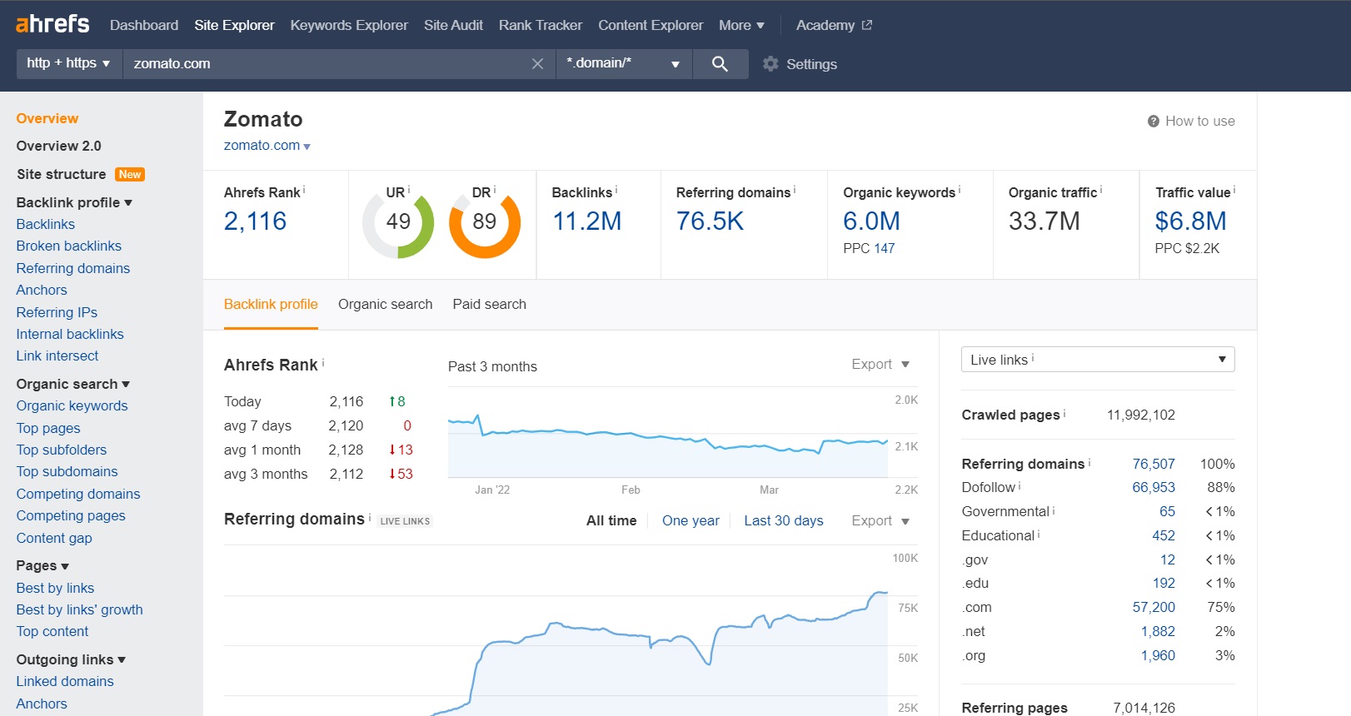This screenshot has width=1351, height=716.
Task: Open the Live links dropdown
Action: tap(1098, 360)
